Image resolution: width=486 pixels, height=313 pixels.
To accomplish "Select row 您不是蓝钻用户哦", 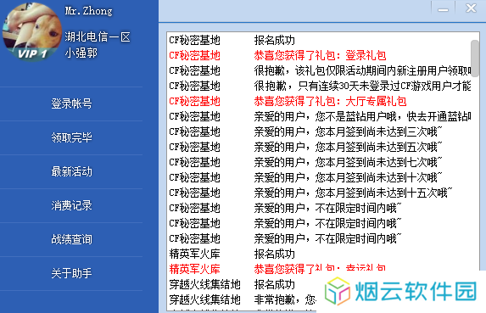I will coord(320,116).
